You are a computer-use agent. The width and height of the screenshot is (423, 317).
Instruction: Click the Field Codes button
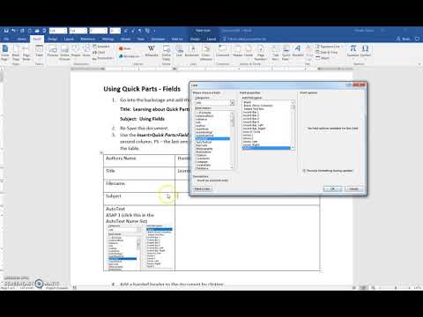tap(203, 188)
